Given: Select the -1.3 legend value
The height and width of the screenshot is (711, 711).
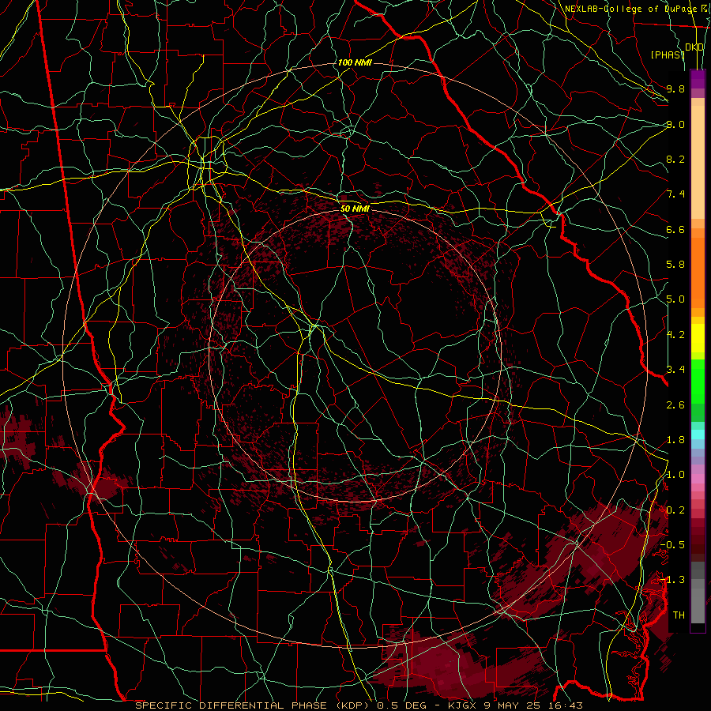Looking at the screenshot, I should (x=672, y=580).
